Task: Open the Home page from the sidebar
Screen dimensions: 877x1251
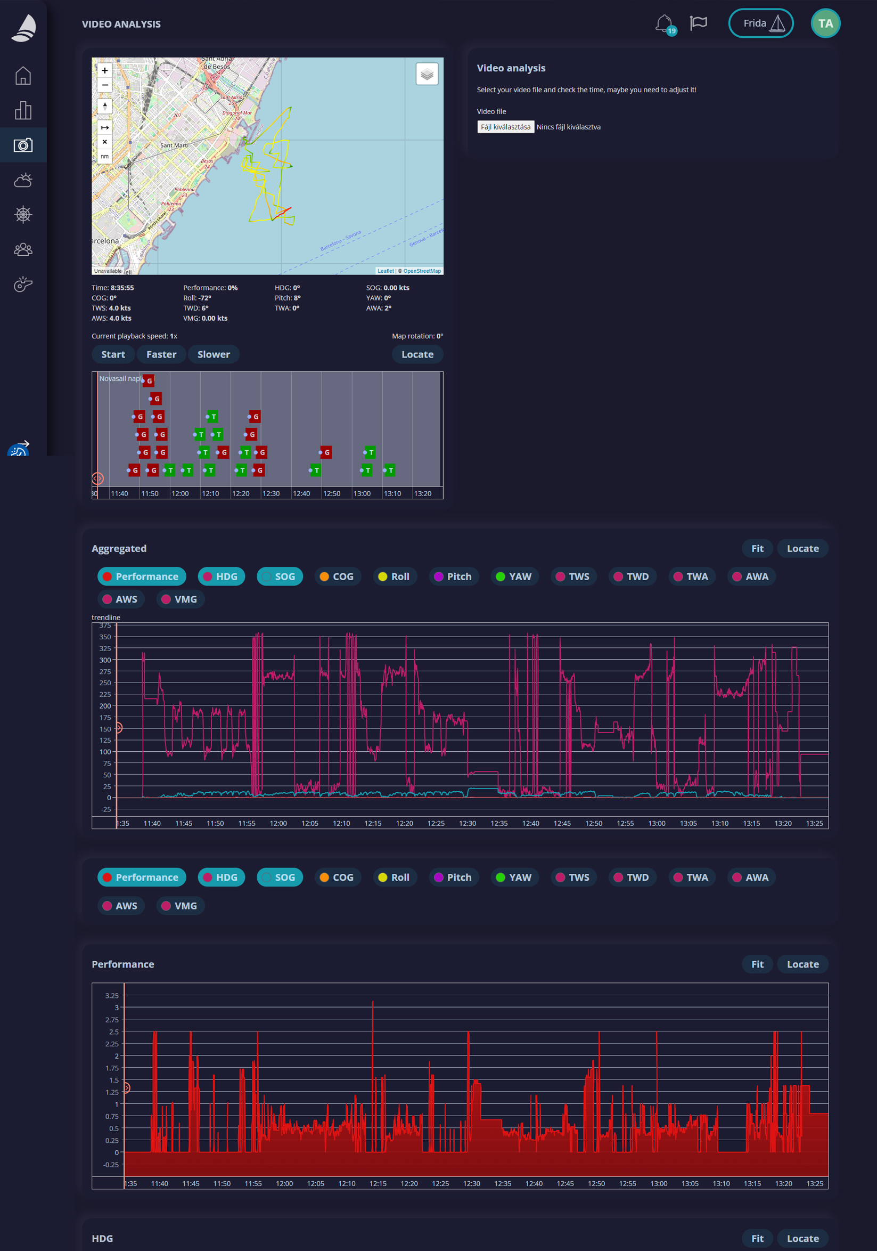Action: [23, 76]
